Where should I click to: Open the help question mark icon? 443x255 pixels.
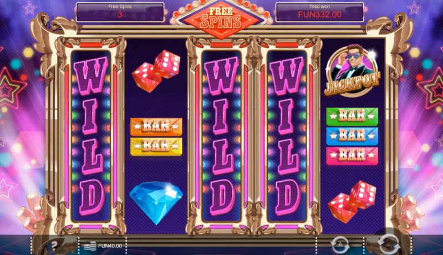tap(54, 246)
